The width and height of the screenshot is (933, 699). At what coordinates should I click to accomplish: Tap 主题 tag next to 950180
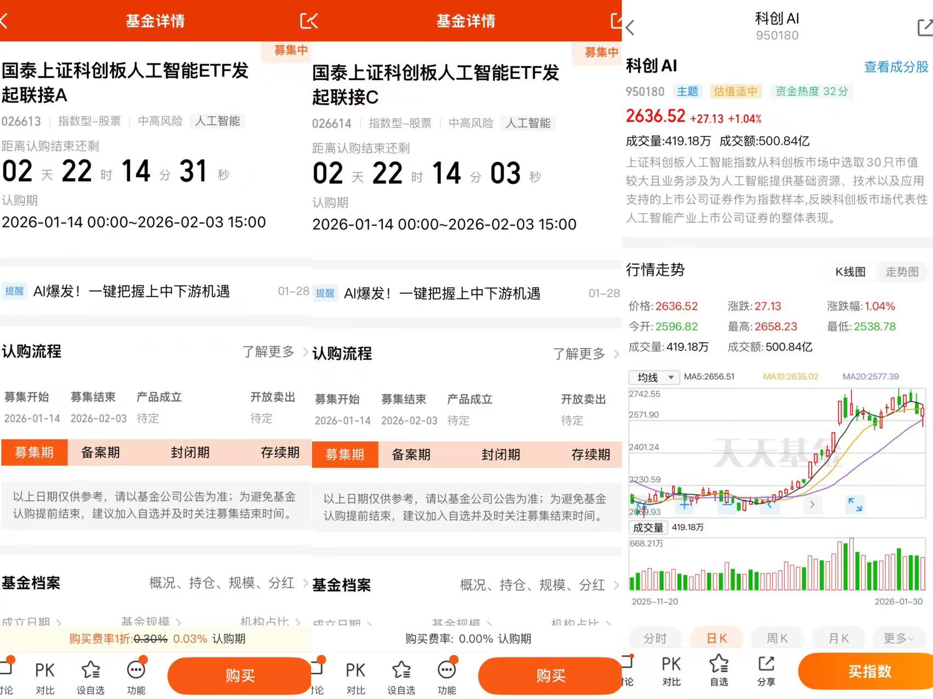[x=687, y=91]
